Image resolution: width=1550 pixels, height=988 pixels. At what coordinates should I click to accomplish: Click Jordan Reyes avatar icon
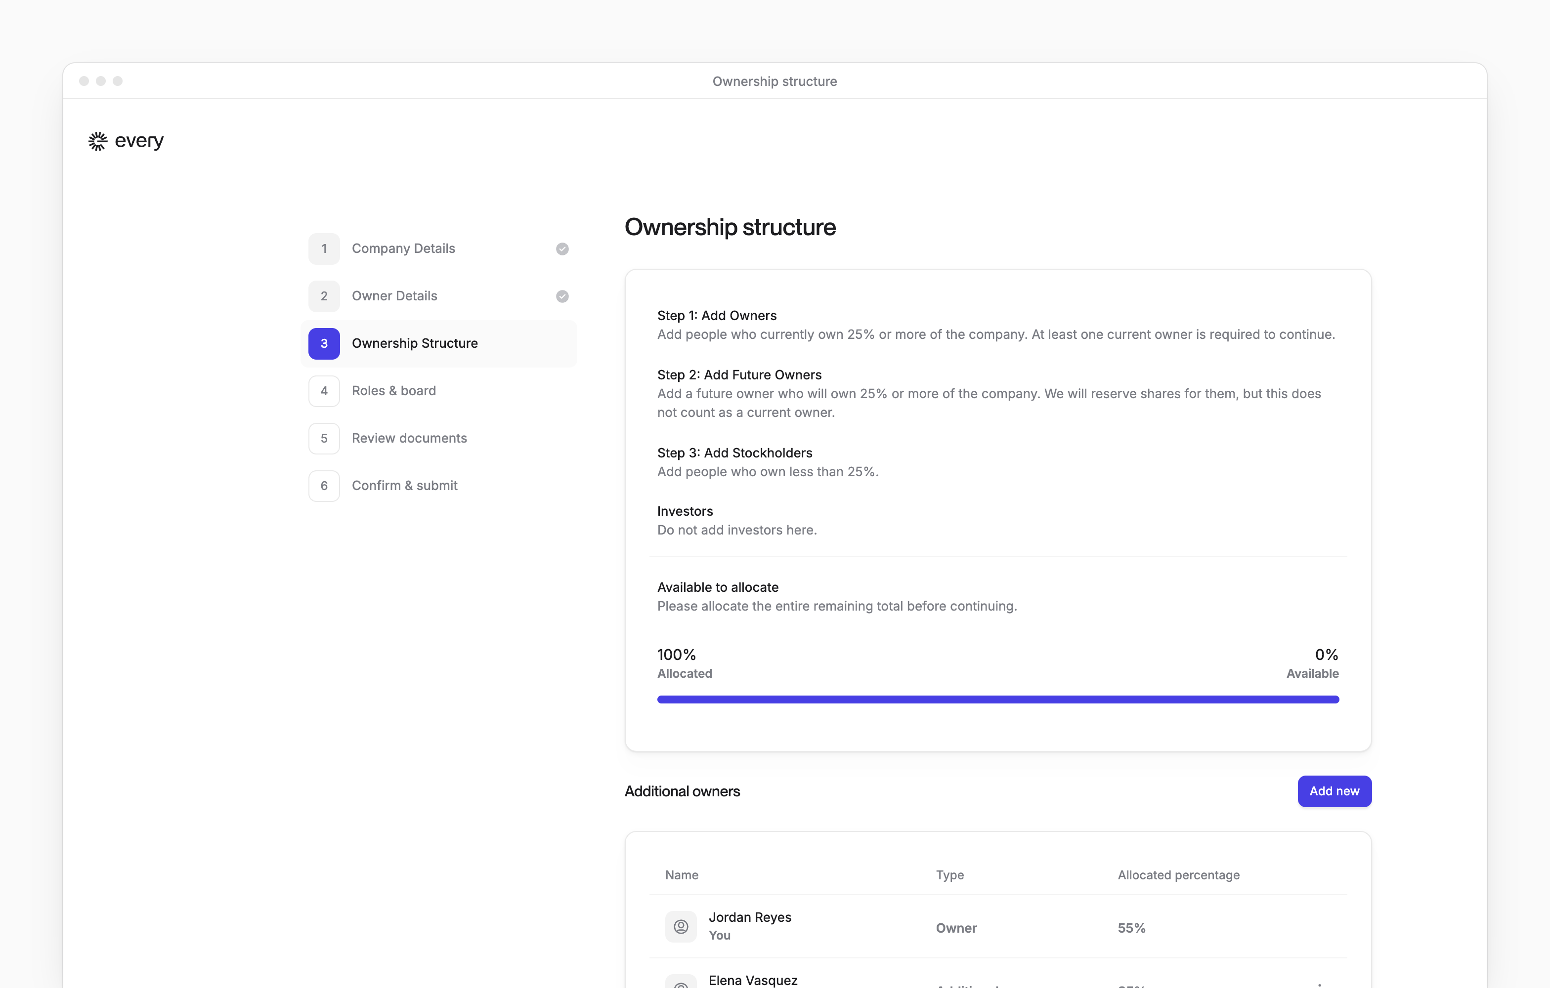(x=681, y=926)
